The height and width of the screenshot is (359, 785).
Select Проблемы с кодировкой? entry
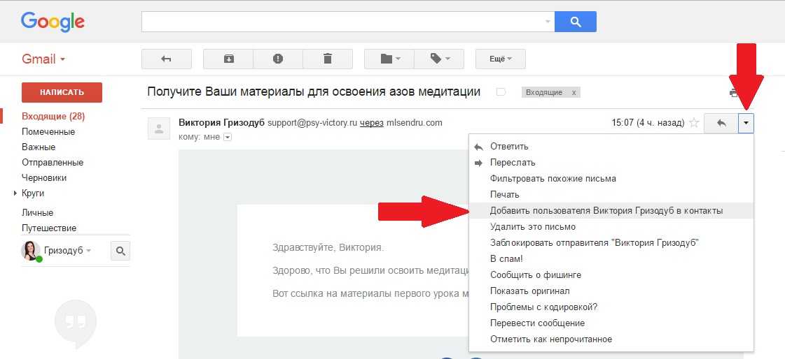[x=611, y=307]
